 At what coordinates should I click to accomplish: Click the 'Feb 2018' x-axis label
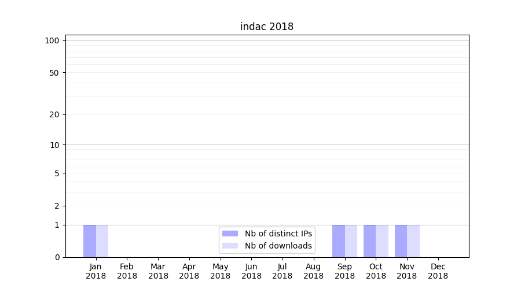pos(127,271)
